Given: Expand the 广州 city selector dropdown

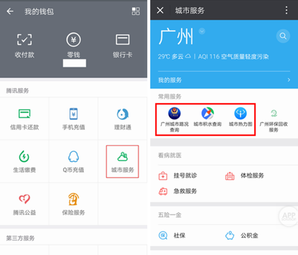Looking at the screenshot, I should coord(202,31).
